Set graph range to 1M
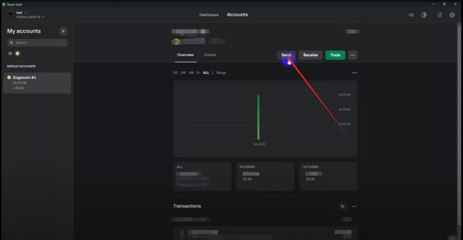Screen dimensions: 463x240 pyautogui.click(x=191, y=73)
